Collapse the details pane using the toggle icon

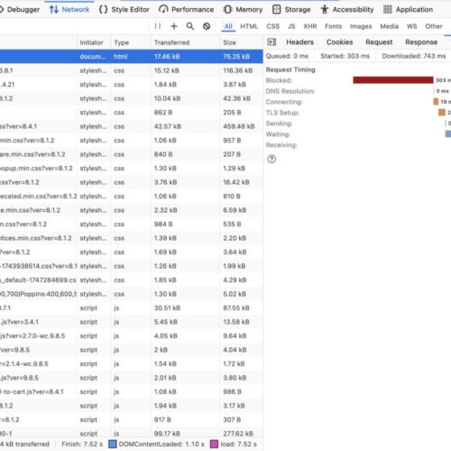pos(272,42)
